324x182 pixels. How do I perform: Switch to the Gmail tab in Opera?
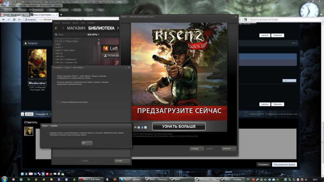pos(15,15)
